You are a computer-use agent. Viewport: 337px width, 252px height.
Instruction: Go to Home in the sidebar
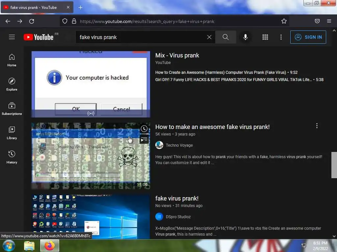12,60
